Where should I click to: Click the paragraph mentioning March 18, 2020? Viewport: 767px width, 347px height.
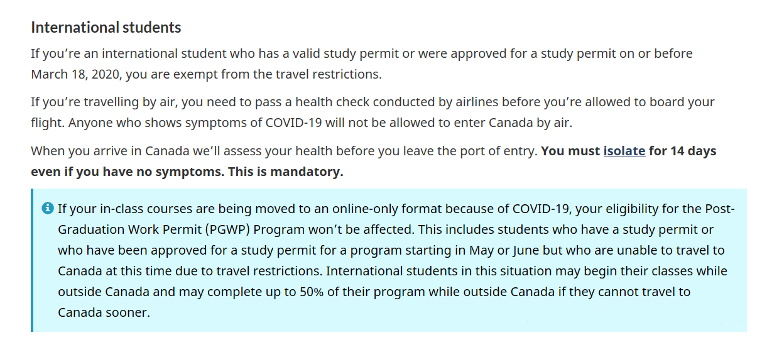pyautogui.click(x=362, y=63)
